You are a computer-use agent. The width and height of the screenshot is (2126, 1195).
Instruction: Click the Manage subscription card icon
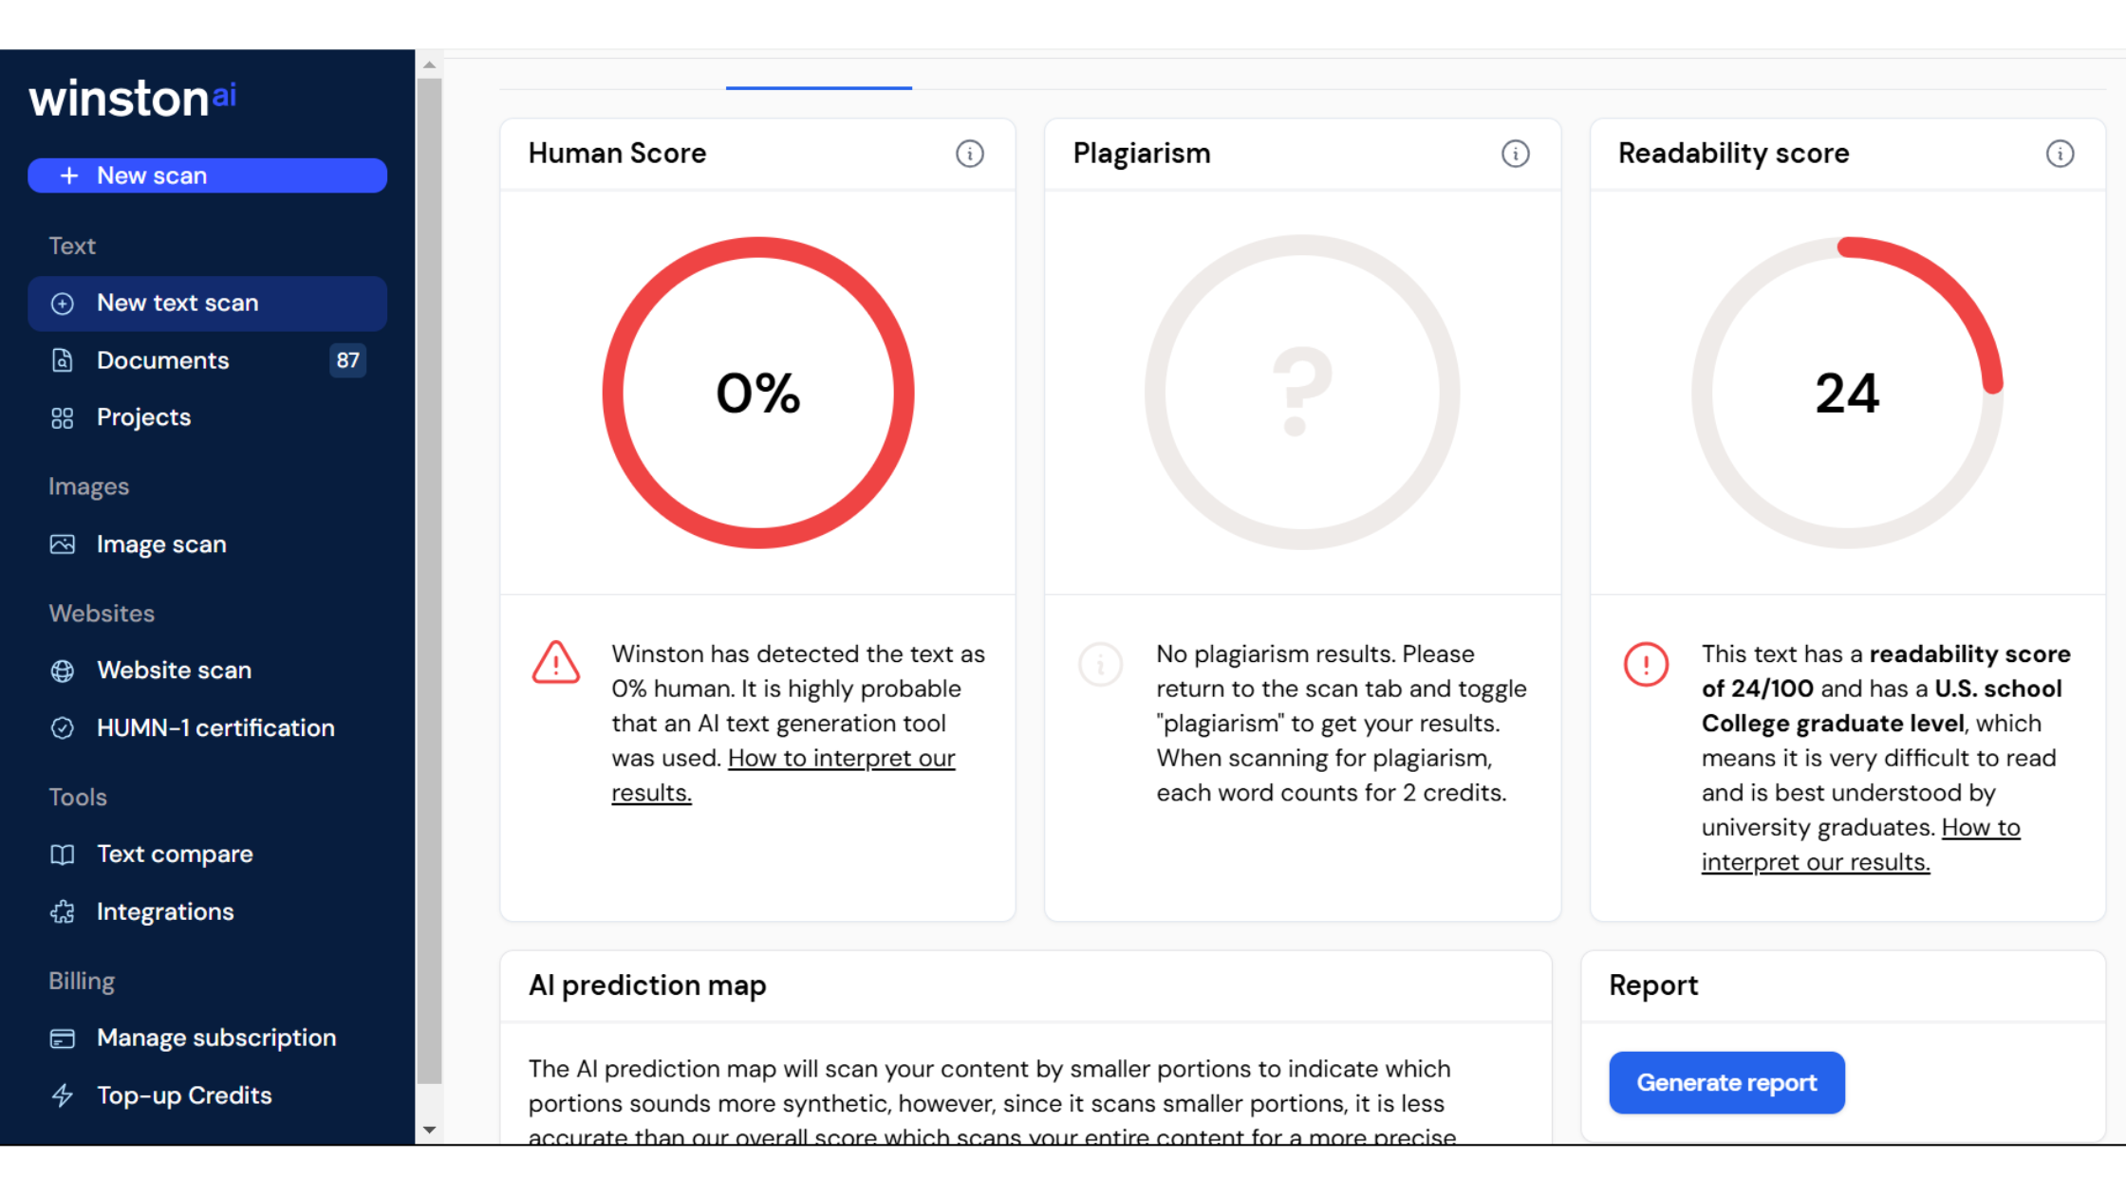(x=63, y=1039)
